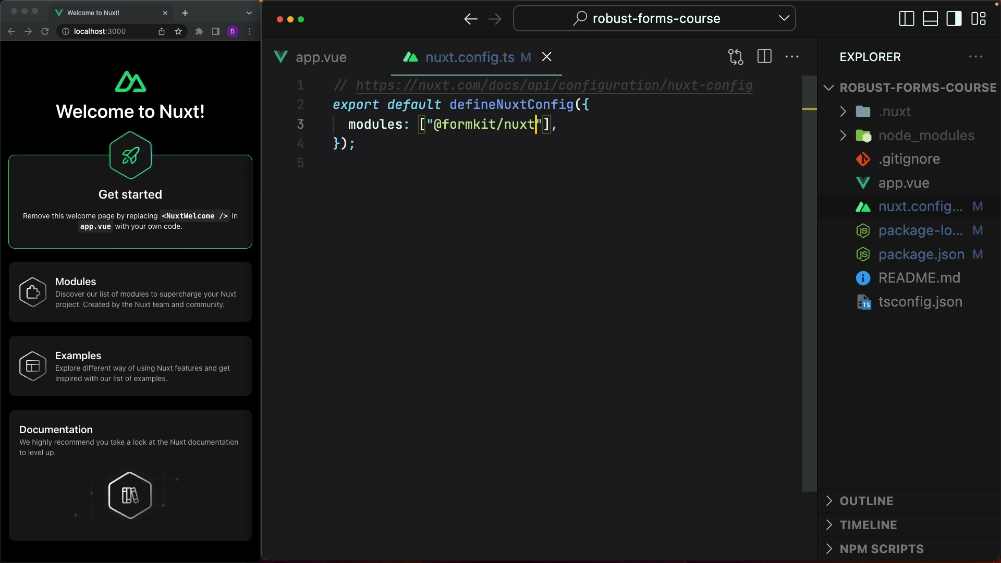The width and height of the screenshot is (1001, 563).
Task: Click the Nuxt logo on the welcome page
Action: coord(130,81)
